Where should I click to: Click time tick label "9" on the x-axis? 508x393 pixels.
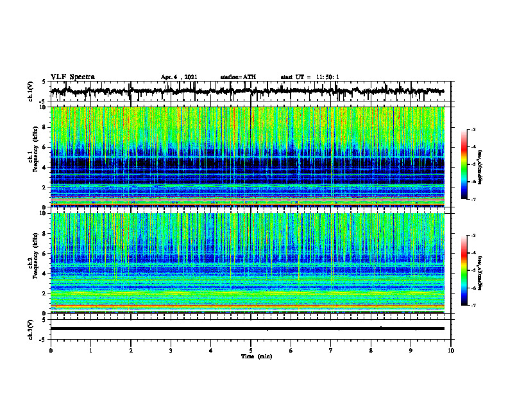[x=411, y=351]
